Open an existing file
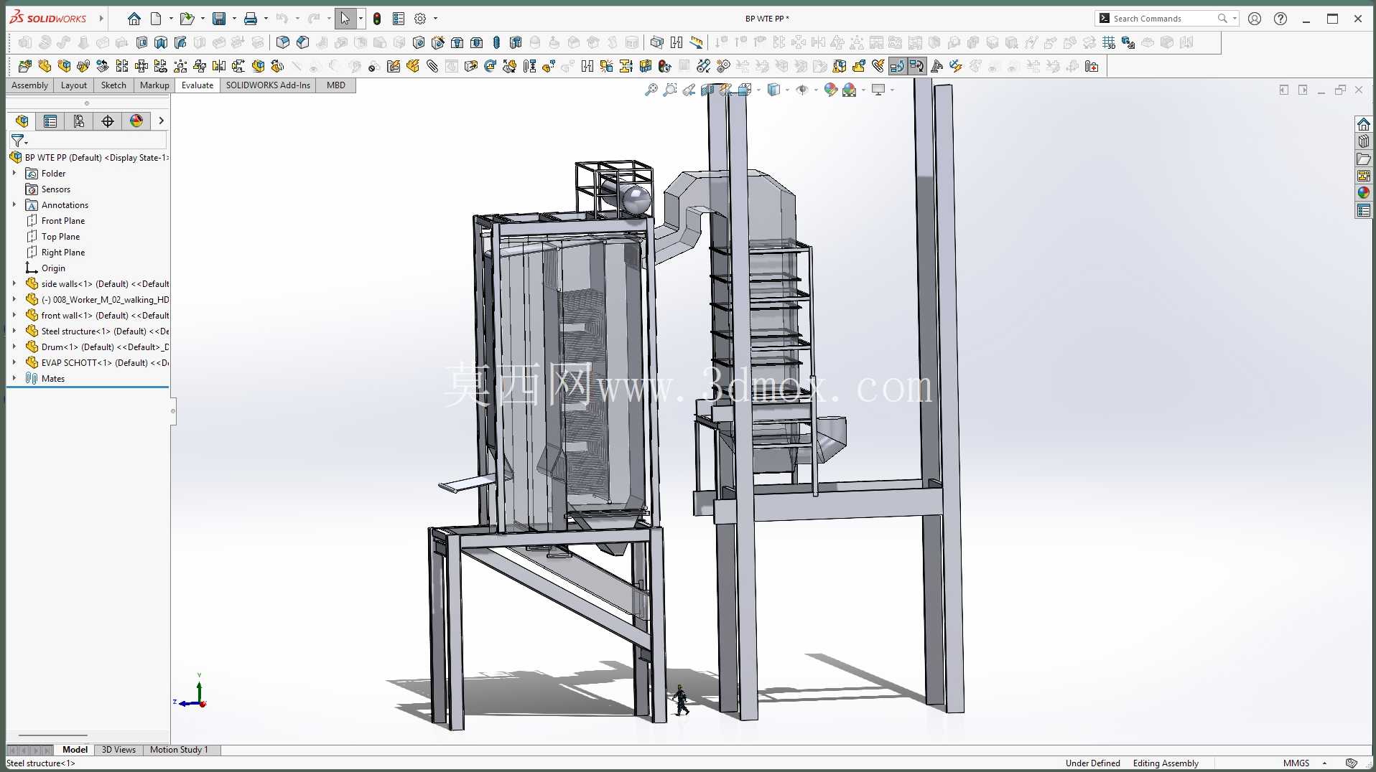 187,19
